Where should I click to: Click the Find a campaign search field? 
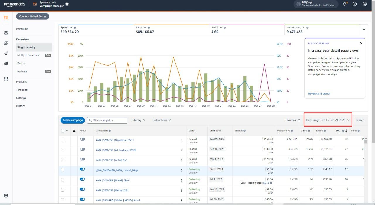(x=107, y=120)
